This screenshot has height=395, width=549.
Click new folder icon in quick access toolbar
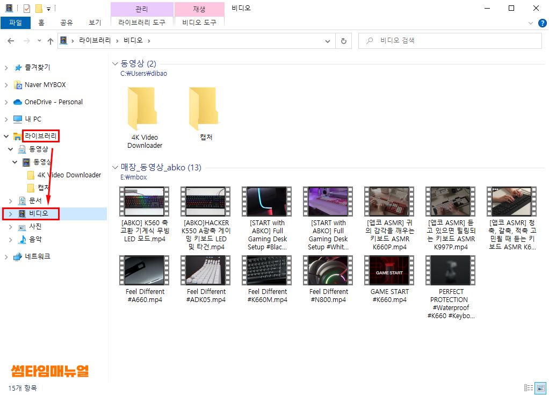click(39, 9)
